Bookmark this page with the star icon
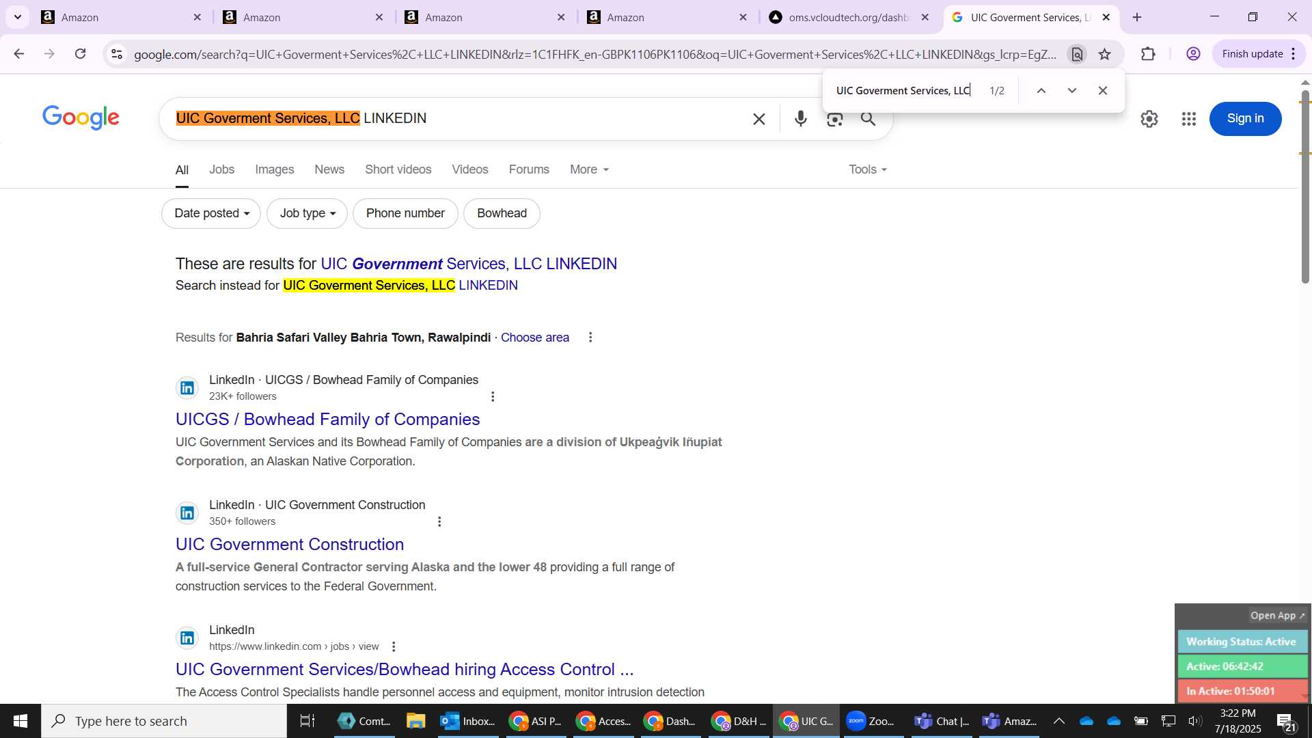The height and width of the screenshot is (738, 1312). tap(1105, 54)
